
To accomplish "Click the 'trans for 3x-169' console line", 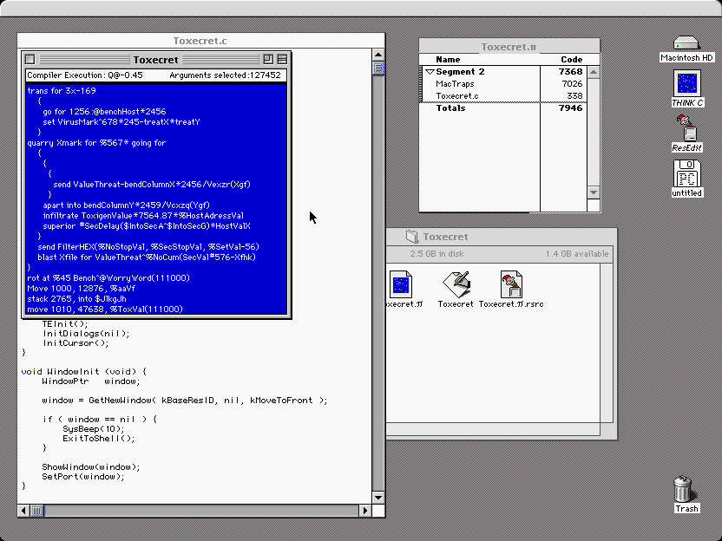I will pyautogui.click(x=62, y=91).
